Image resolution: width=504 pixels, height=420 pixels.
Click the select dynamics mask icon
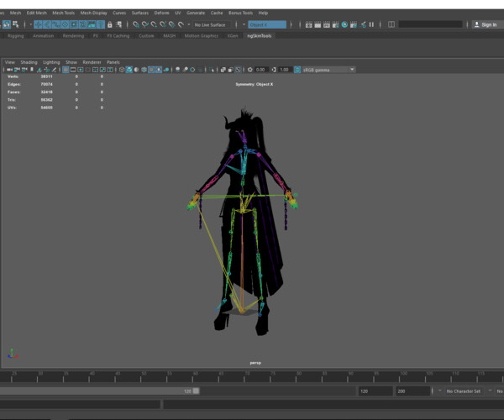pos(83,24)
